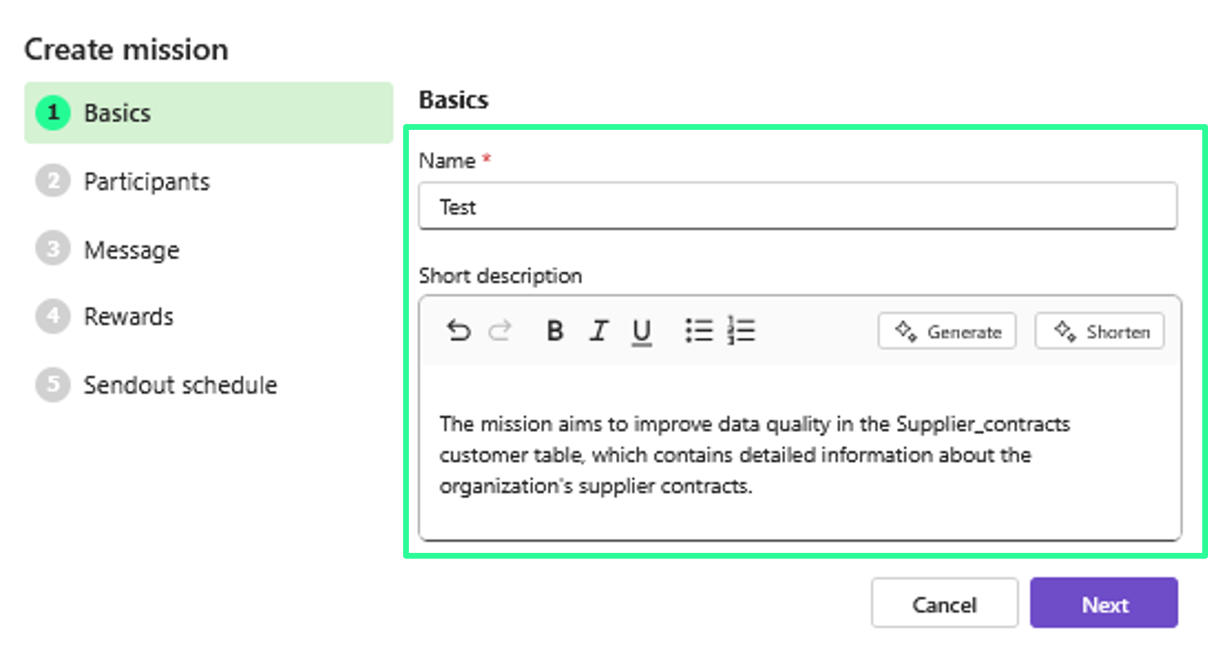The width and height of the screenshot is (1208, 659).
Task: Toggle underline text formatting
Action: [642, 332]
